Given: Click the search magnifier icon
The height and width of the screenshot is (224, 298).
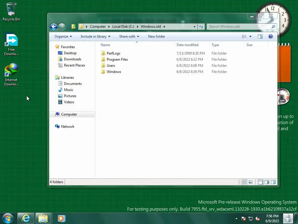Looking at the screenshot, I should pos(273,27).
